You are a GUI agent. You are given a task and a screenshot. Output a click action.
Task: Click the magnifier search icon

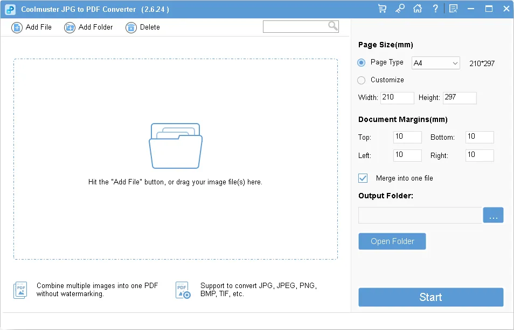point(333,26)
